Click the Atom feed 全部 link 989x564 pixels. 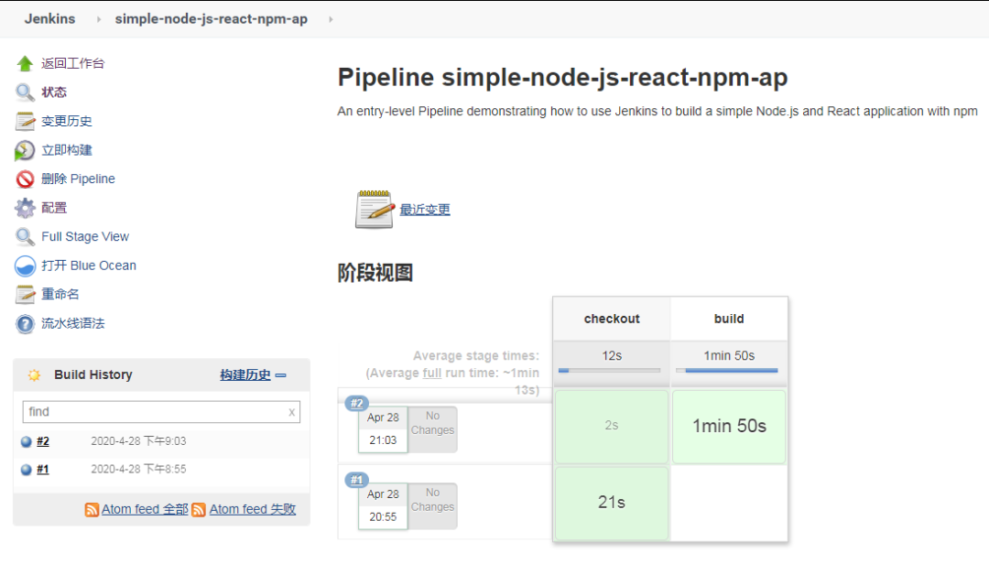pyautogui.click(x=145, y=509)
